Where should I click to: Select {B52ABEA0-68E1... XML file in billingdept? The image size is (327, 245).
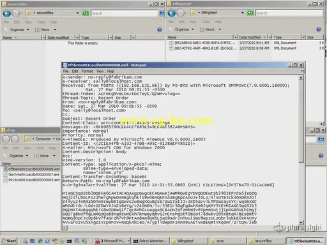pyautogui.click(x=202, y=43)
